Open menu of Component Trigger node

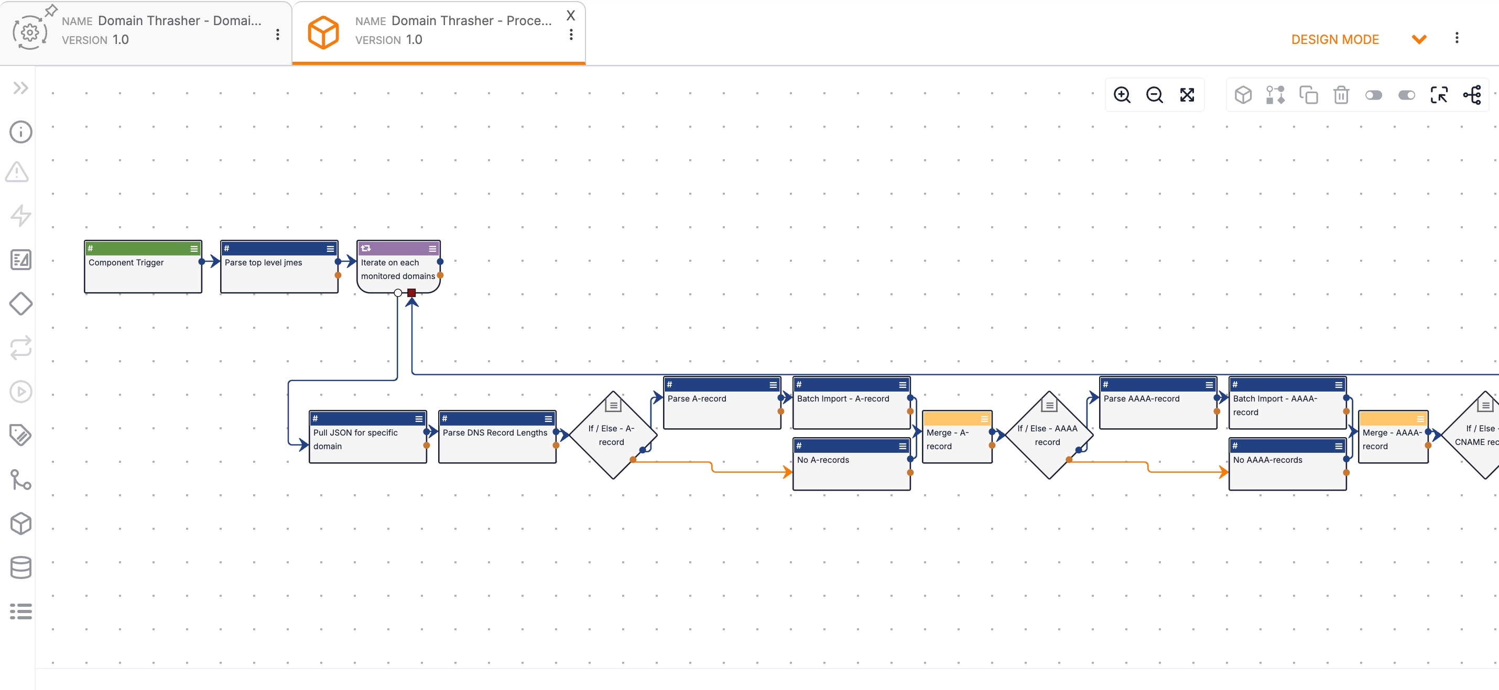194,249
